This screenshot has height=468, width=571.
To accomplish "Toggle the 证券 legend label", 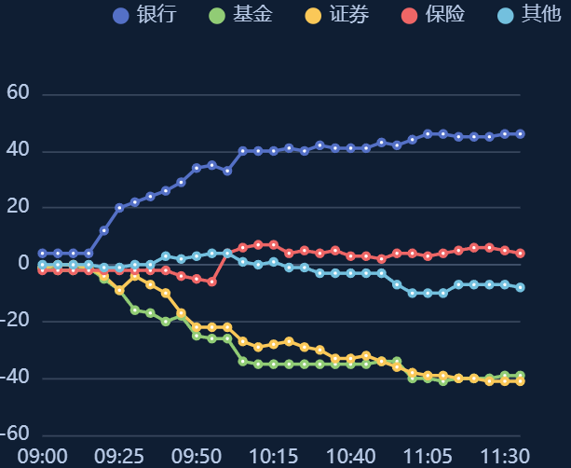I will 349,15.
